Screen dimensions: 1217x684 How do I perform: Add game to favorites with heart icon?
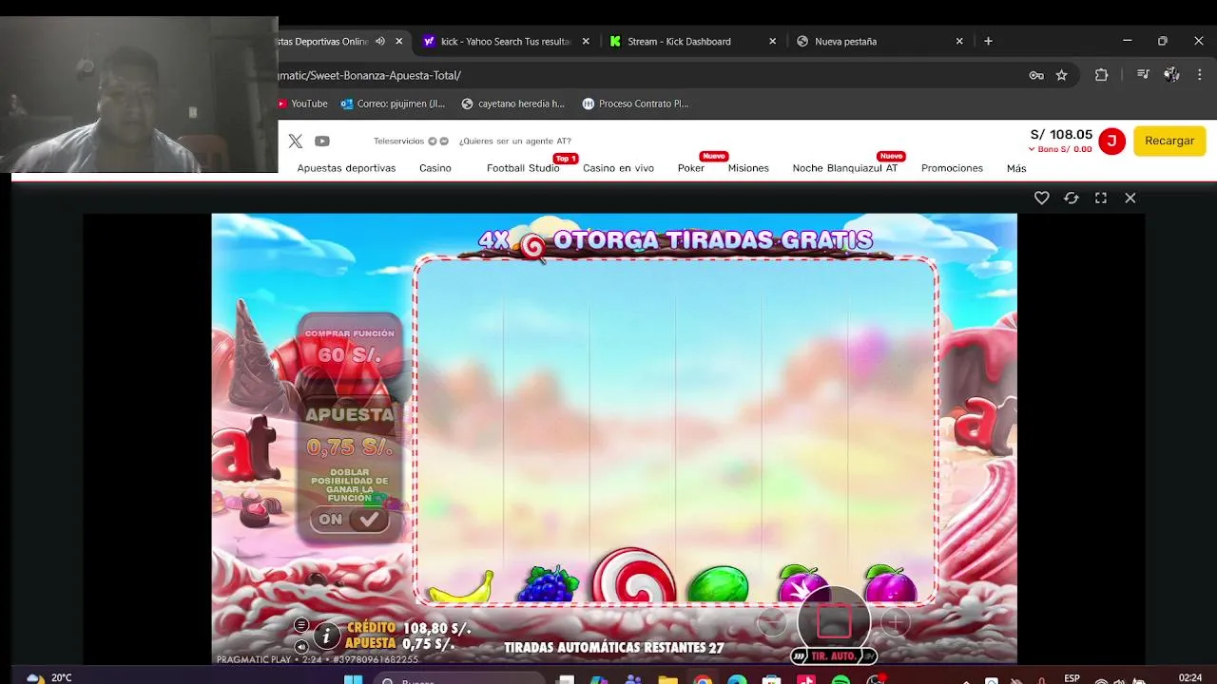coord(1042,198)
